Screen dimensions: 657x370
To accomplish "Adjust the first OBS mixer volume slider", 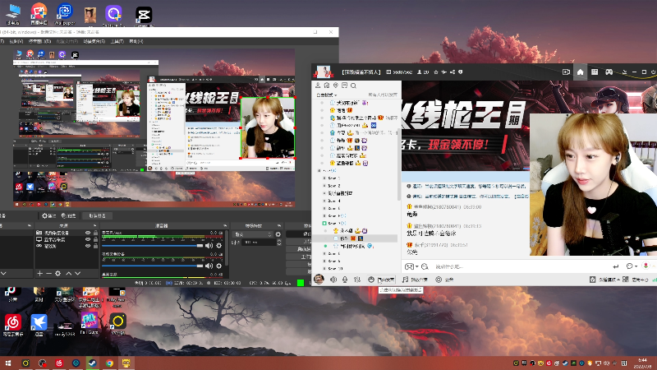I will click(x=153, y=245).
